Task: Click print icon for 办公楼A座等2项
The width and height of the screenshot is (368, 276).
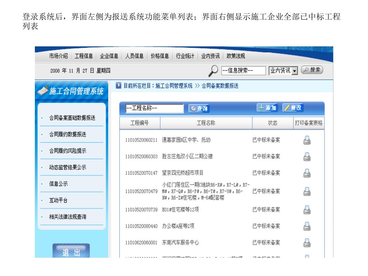Action: coord(307,226)
